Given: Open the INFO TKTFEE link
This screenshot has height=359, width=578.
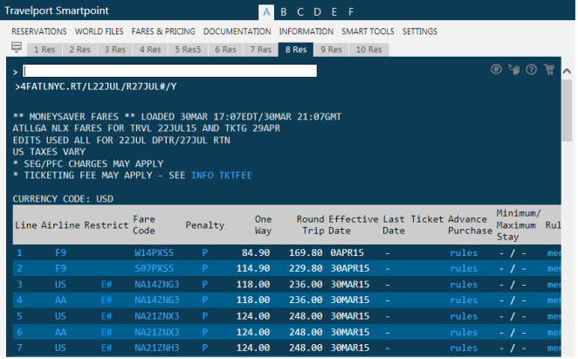Looking at the screenshot, I should (222, 176).
